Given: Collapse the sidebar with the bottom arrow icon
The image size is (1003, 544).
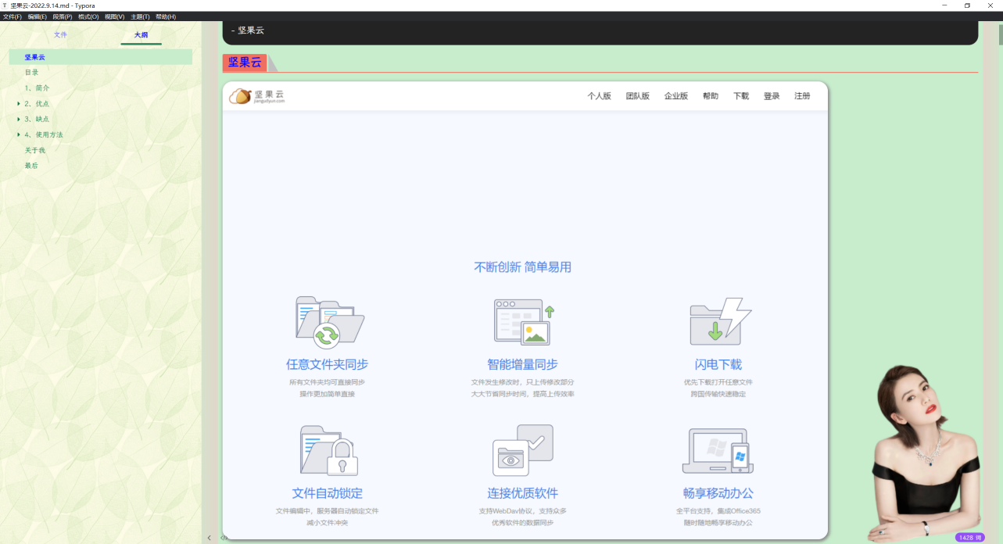Looking at the screenshot, I should [x=210, y=538].
